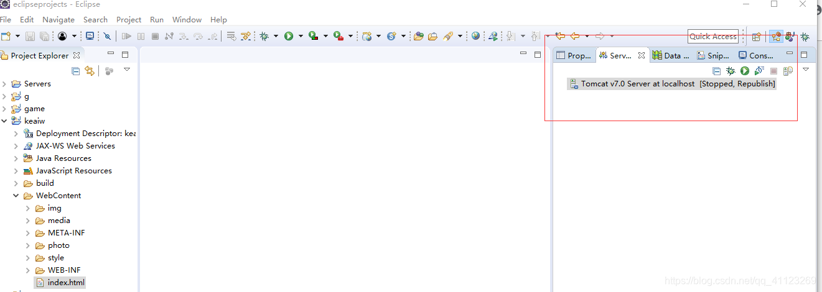Click the External Tools run icon

click(339, 36)
